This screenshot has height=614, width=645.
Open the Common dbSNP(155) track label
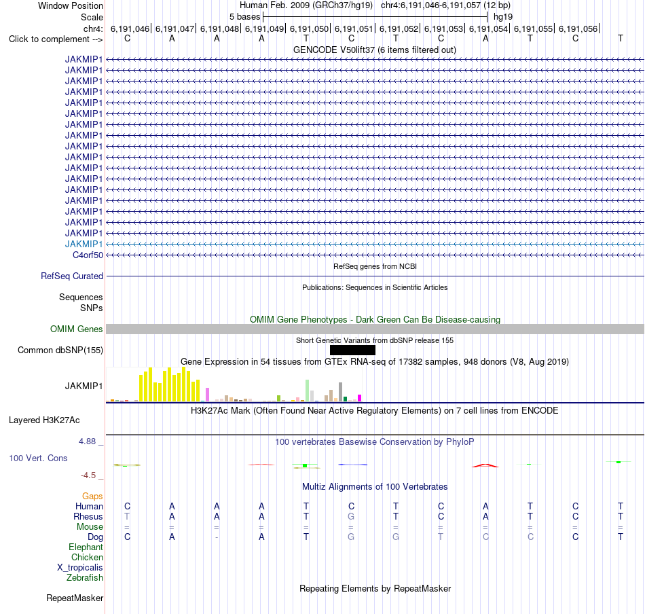(x=60, y=350)
